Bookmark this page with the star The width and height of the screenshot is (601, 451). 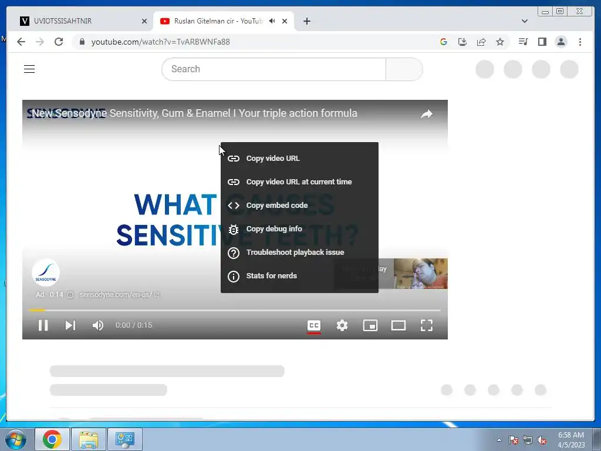click(x=500, y=42)
